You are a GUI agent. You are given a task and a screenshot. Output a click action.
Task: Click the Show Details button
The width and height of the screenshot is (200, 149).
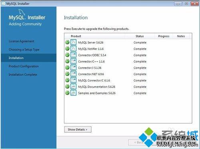78,129
